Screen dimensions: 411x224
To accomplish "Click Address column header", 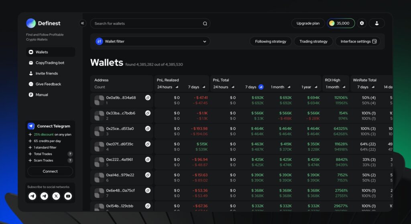I will click(102, 80).
